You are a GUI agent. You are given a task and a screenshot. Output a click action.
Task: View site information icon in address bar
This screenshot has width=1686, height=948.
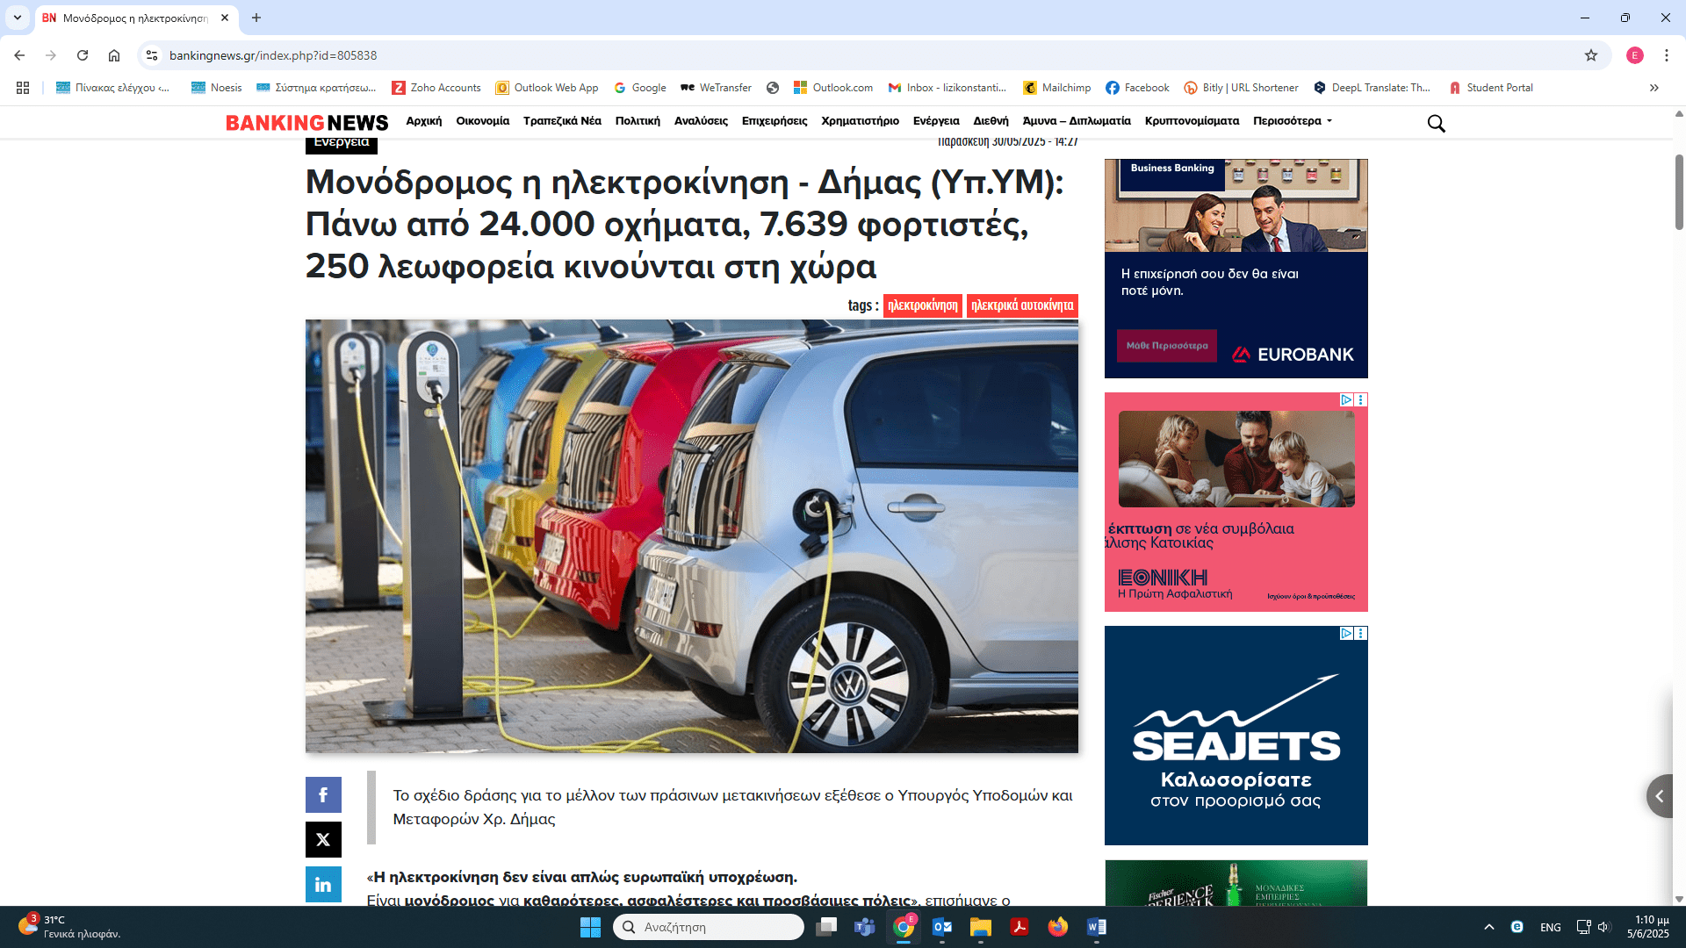(x=152, y=55)
